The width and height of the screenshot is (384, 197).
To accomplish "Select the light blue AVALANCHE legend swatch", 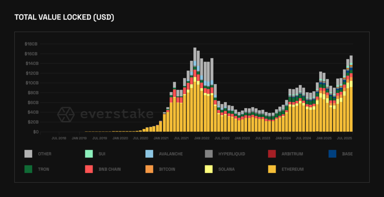I will [x=149, y=154].
